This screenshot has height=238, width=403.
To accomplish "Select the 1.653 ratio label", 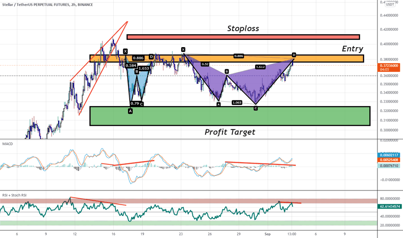I will point(144,68).
